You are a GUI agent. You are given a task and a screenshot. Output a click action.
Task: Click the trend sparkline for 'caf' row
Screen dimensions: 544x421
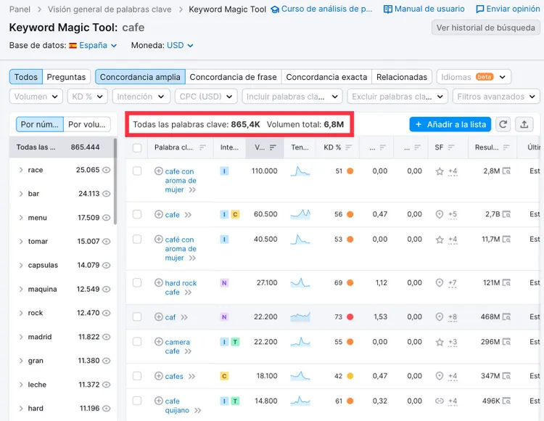[300, 316]
